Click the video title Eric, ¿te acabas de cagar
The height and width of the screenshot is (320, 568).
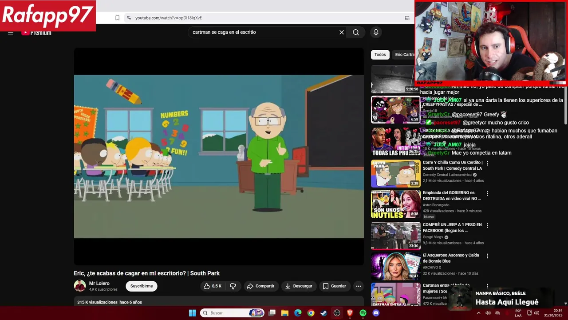[x=146, y=273]
